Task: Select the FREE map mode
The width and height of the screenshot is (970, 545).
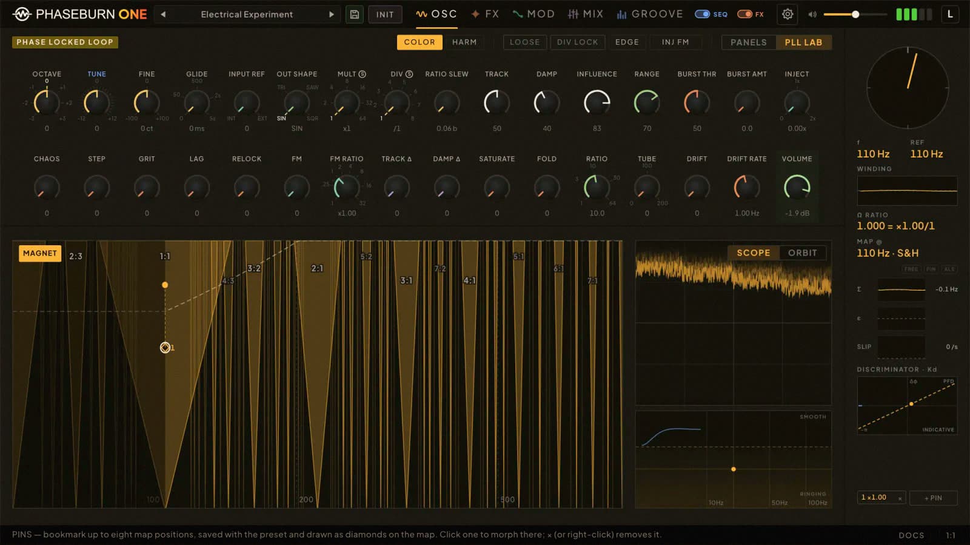Action: coord(911,269)
